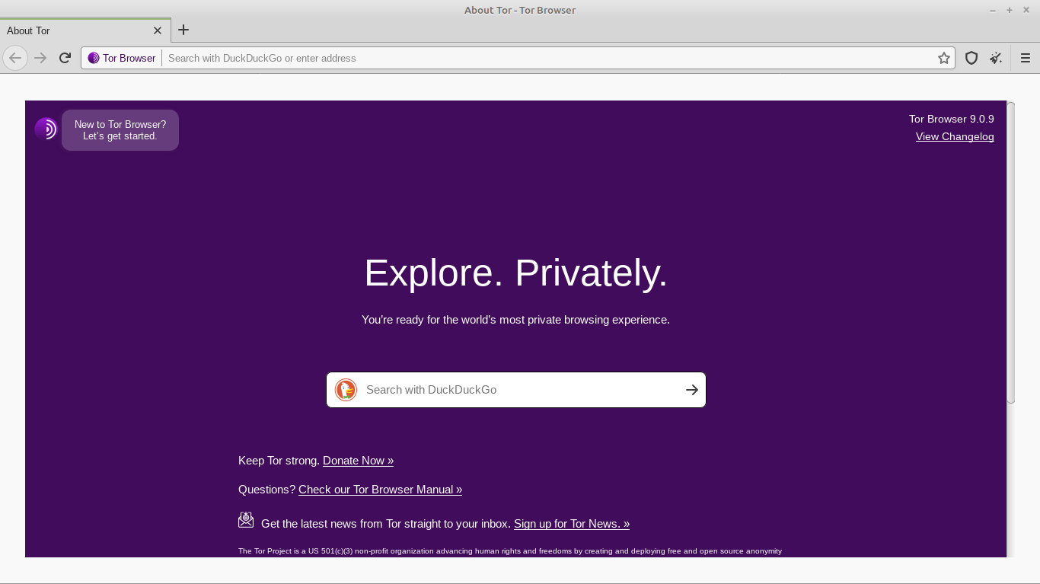Click the most private browsing experience tagline
The width and height of the screenshot is (1040, 584).
pos(516,320)
